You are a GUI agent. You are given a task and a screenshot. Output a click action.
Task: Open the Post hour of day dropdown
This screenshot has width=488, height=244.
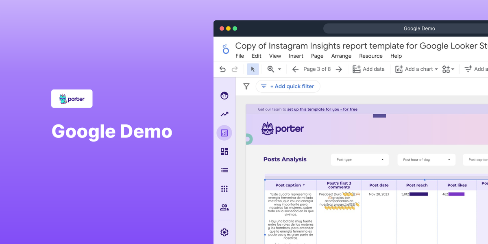(x=426, y=159)
